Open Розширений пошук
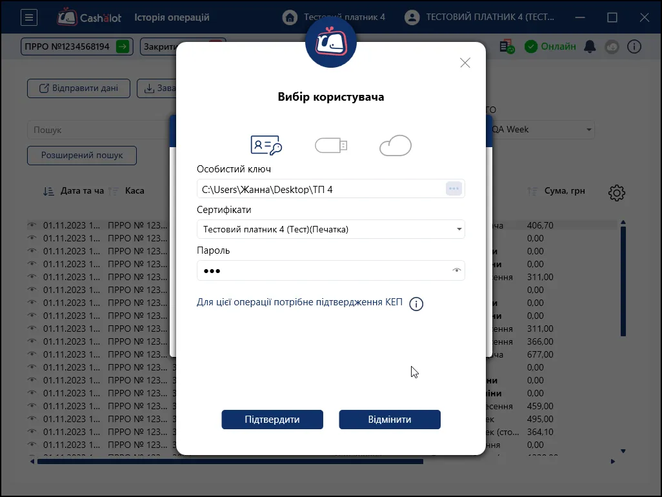Image resolution: width=662 pixels, height=497 pixels. point(82,156)
